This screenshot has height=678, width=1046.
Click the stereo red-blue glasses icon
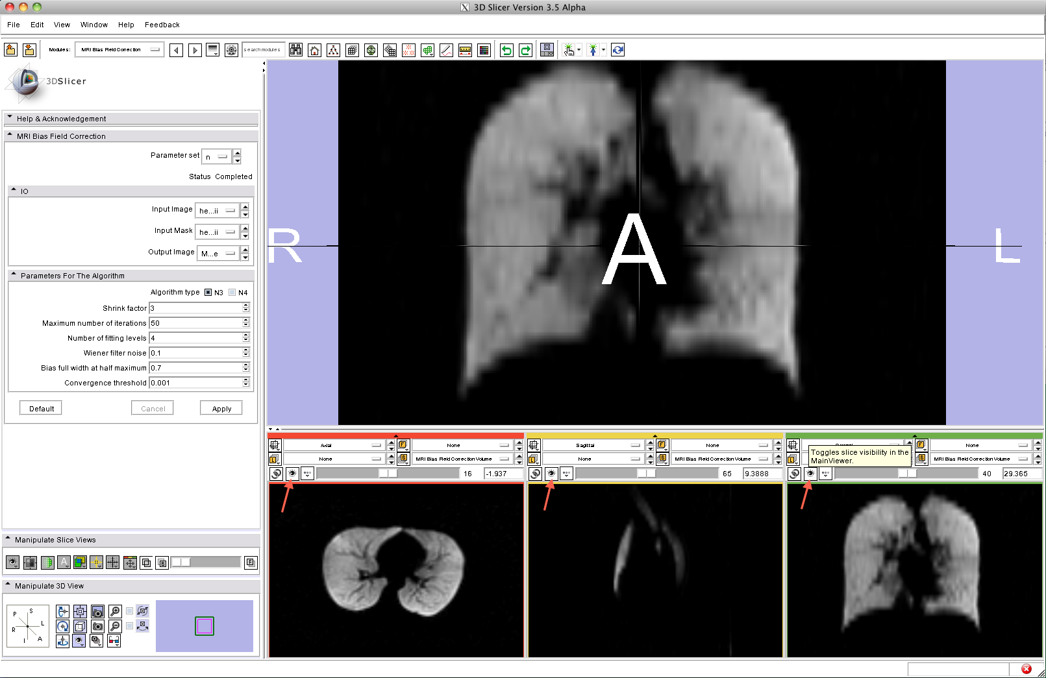[x=114, y=641]
